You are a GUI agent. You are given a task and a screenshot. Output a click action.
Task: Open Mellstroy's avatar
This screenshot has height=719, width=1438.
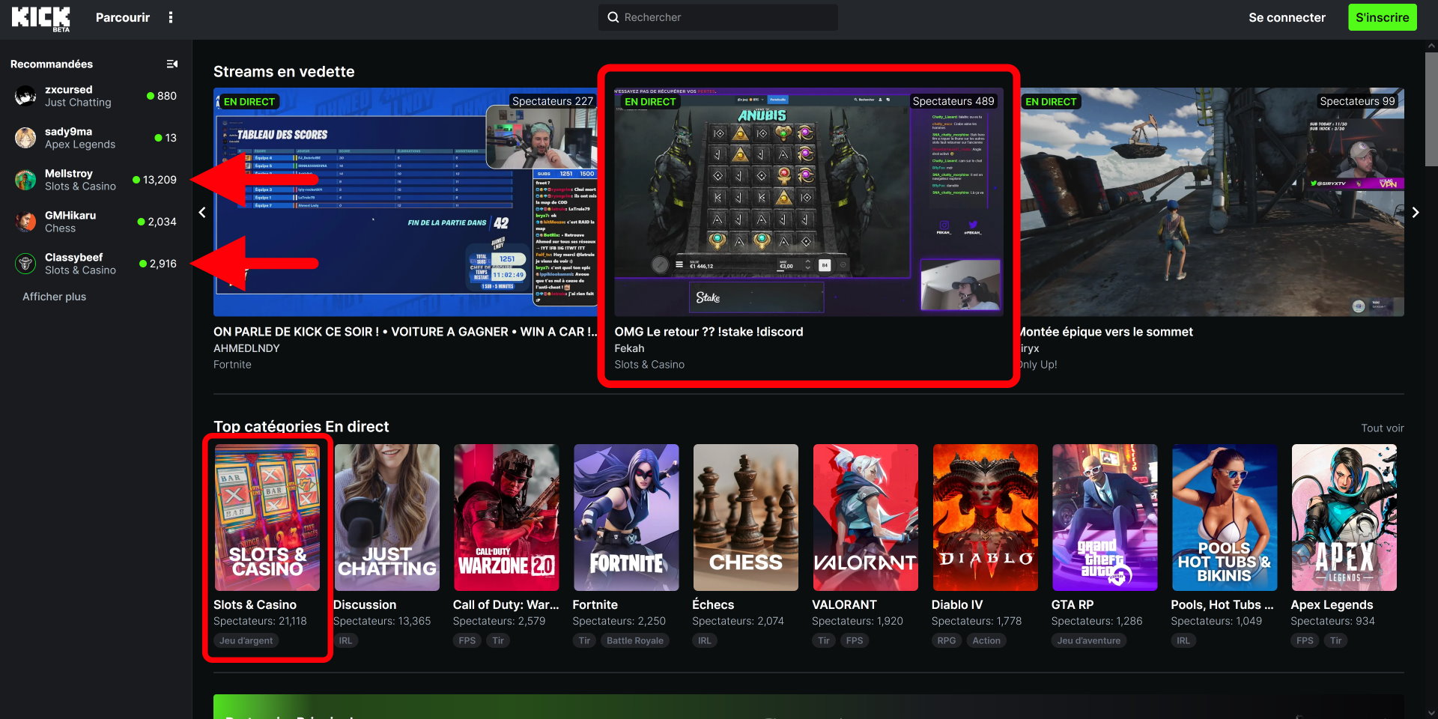(25, 180)
